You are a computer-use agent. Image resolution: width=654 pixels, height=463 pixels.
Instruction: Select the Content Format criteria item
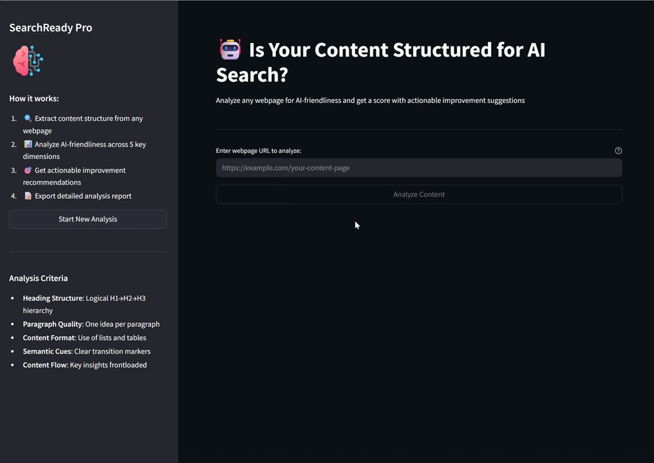click(85, 338)
